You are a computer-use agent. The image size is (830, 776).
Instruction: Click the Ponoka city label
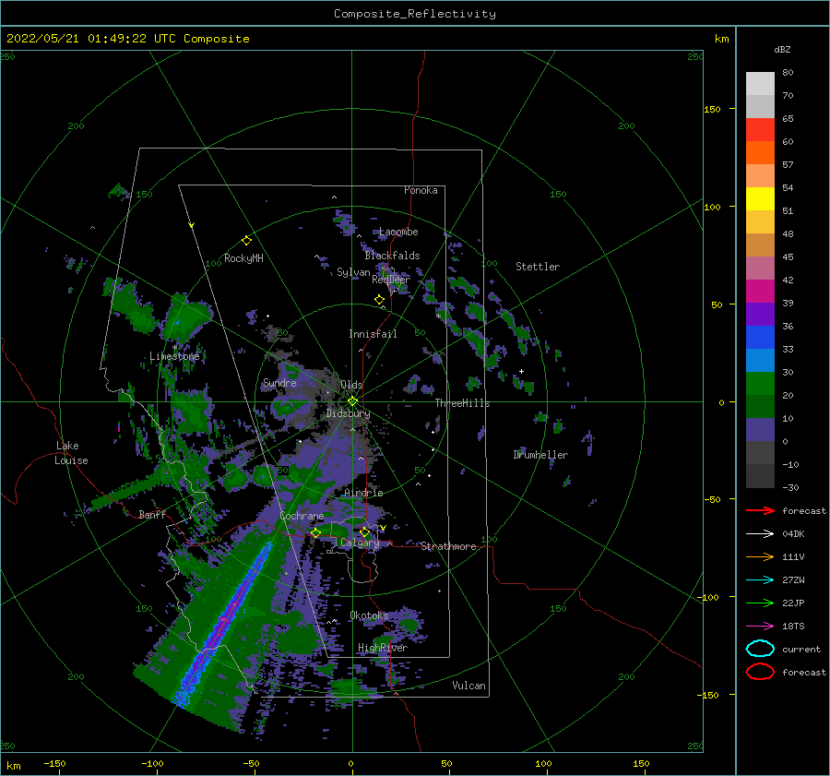pos(421,190)
